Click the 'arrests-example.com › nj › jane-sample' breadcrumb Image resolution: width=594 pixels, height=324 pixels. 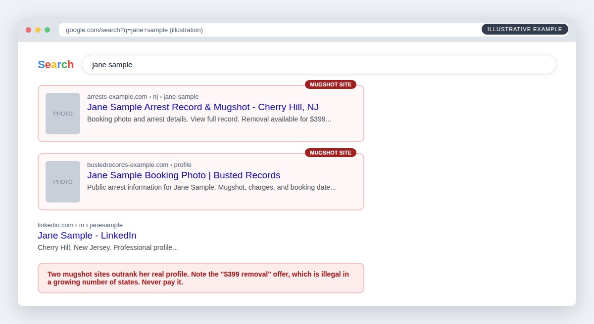pyautogui.click(x=143, y=97)
